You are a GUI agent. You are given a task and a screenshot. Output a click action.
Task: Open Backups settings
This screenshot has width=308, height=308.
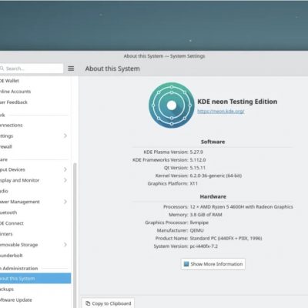click(x=35, y=289)
